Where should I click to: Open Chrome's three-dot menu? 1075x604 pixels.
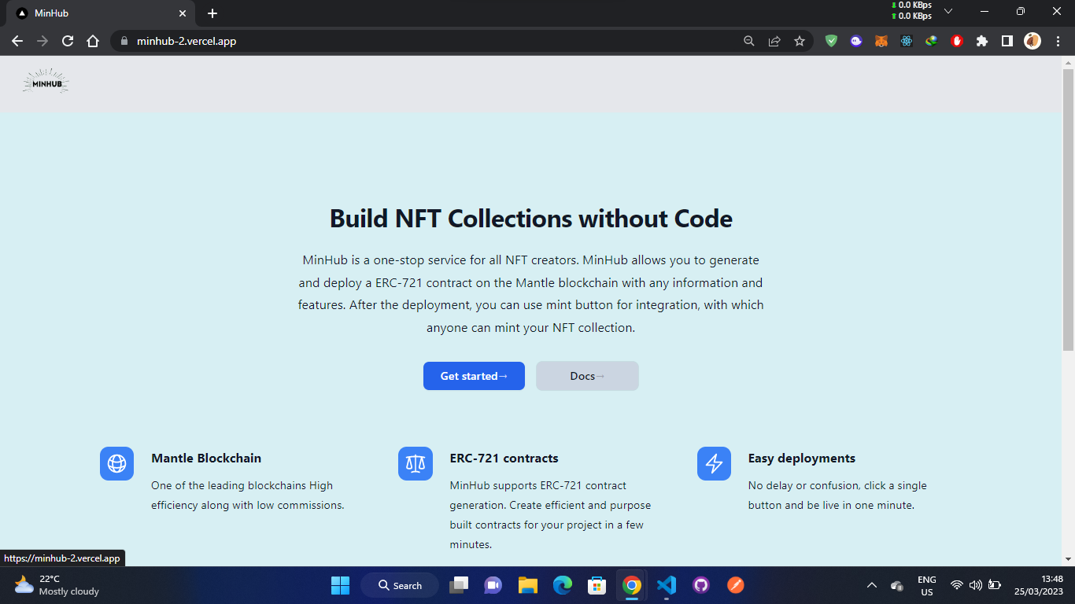click(x=1057, y=40)
